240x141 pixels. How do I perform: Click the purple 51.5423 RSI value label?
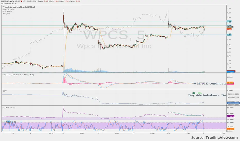[x=230, y=116]
